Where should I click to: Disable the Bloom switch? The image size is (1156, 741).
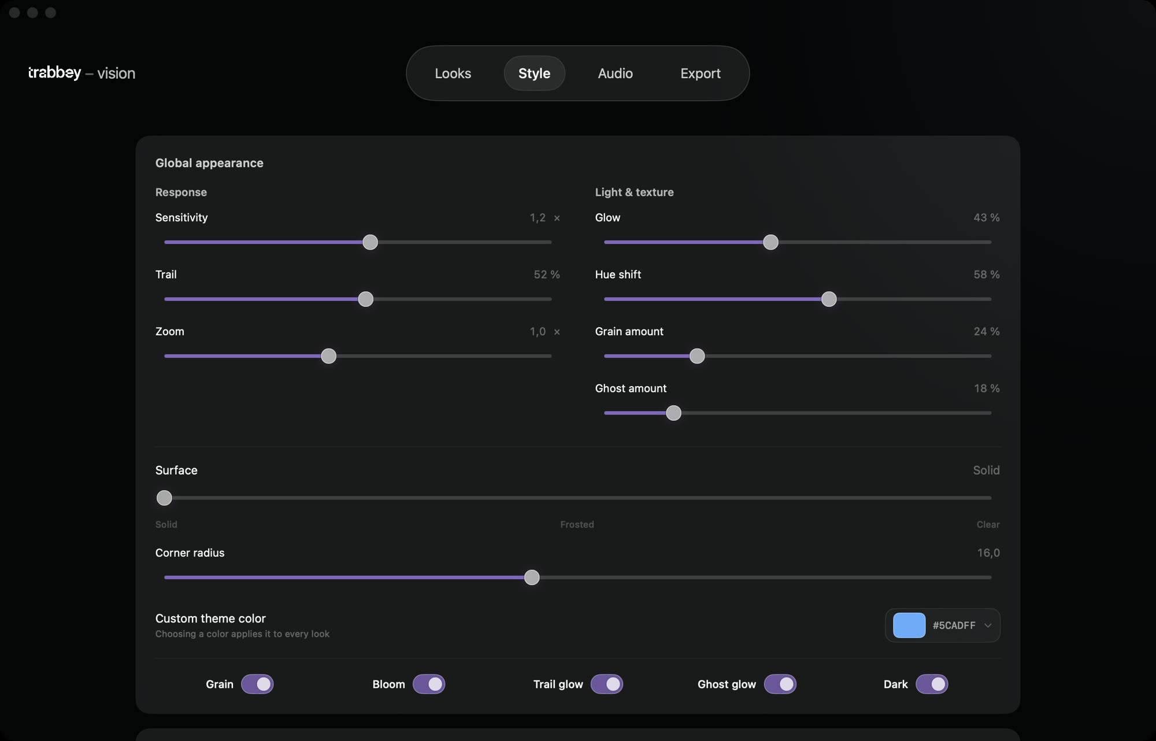(x=429, y=684)
